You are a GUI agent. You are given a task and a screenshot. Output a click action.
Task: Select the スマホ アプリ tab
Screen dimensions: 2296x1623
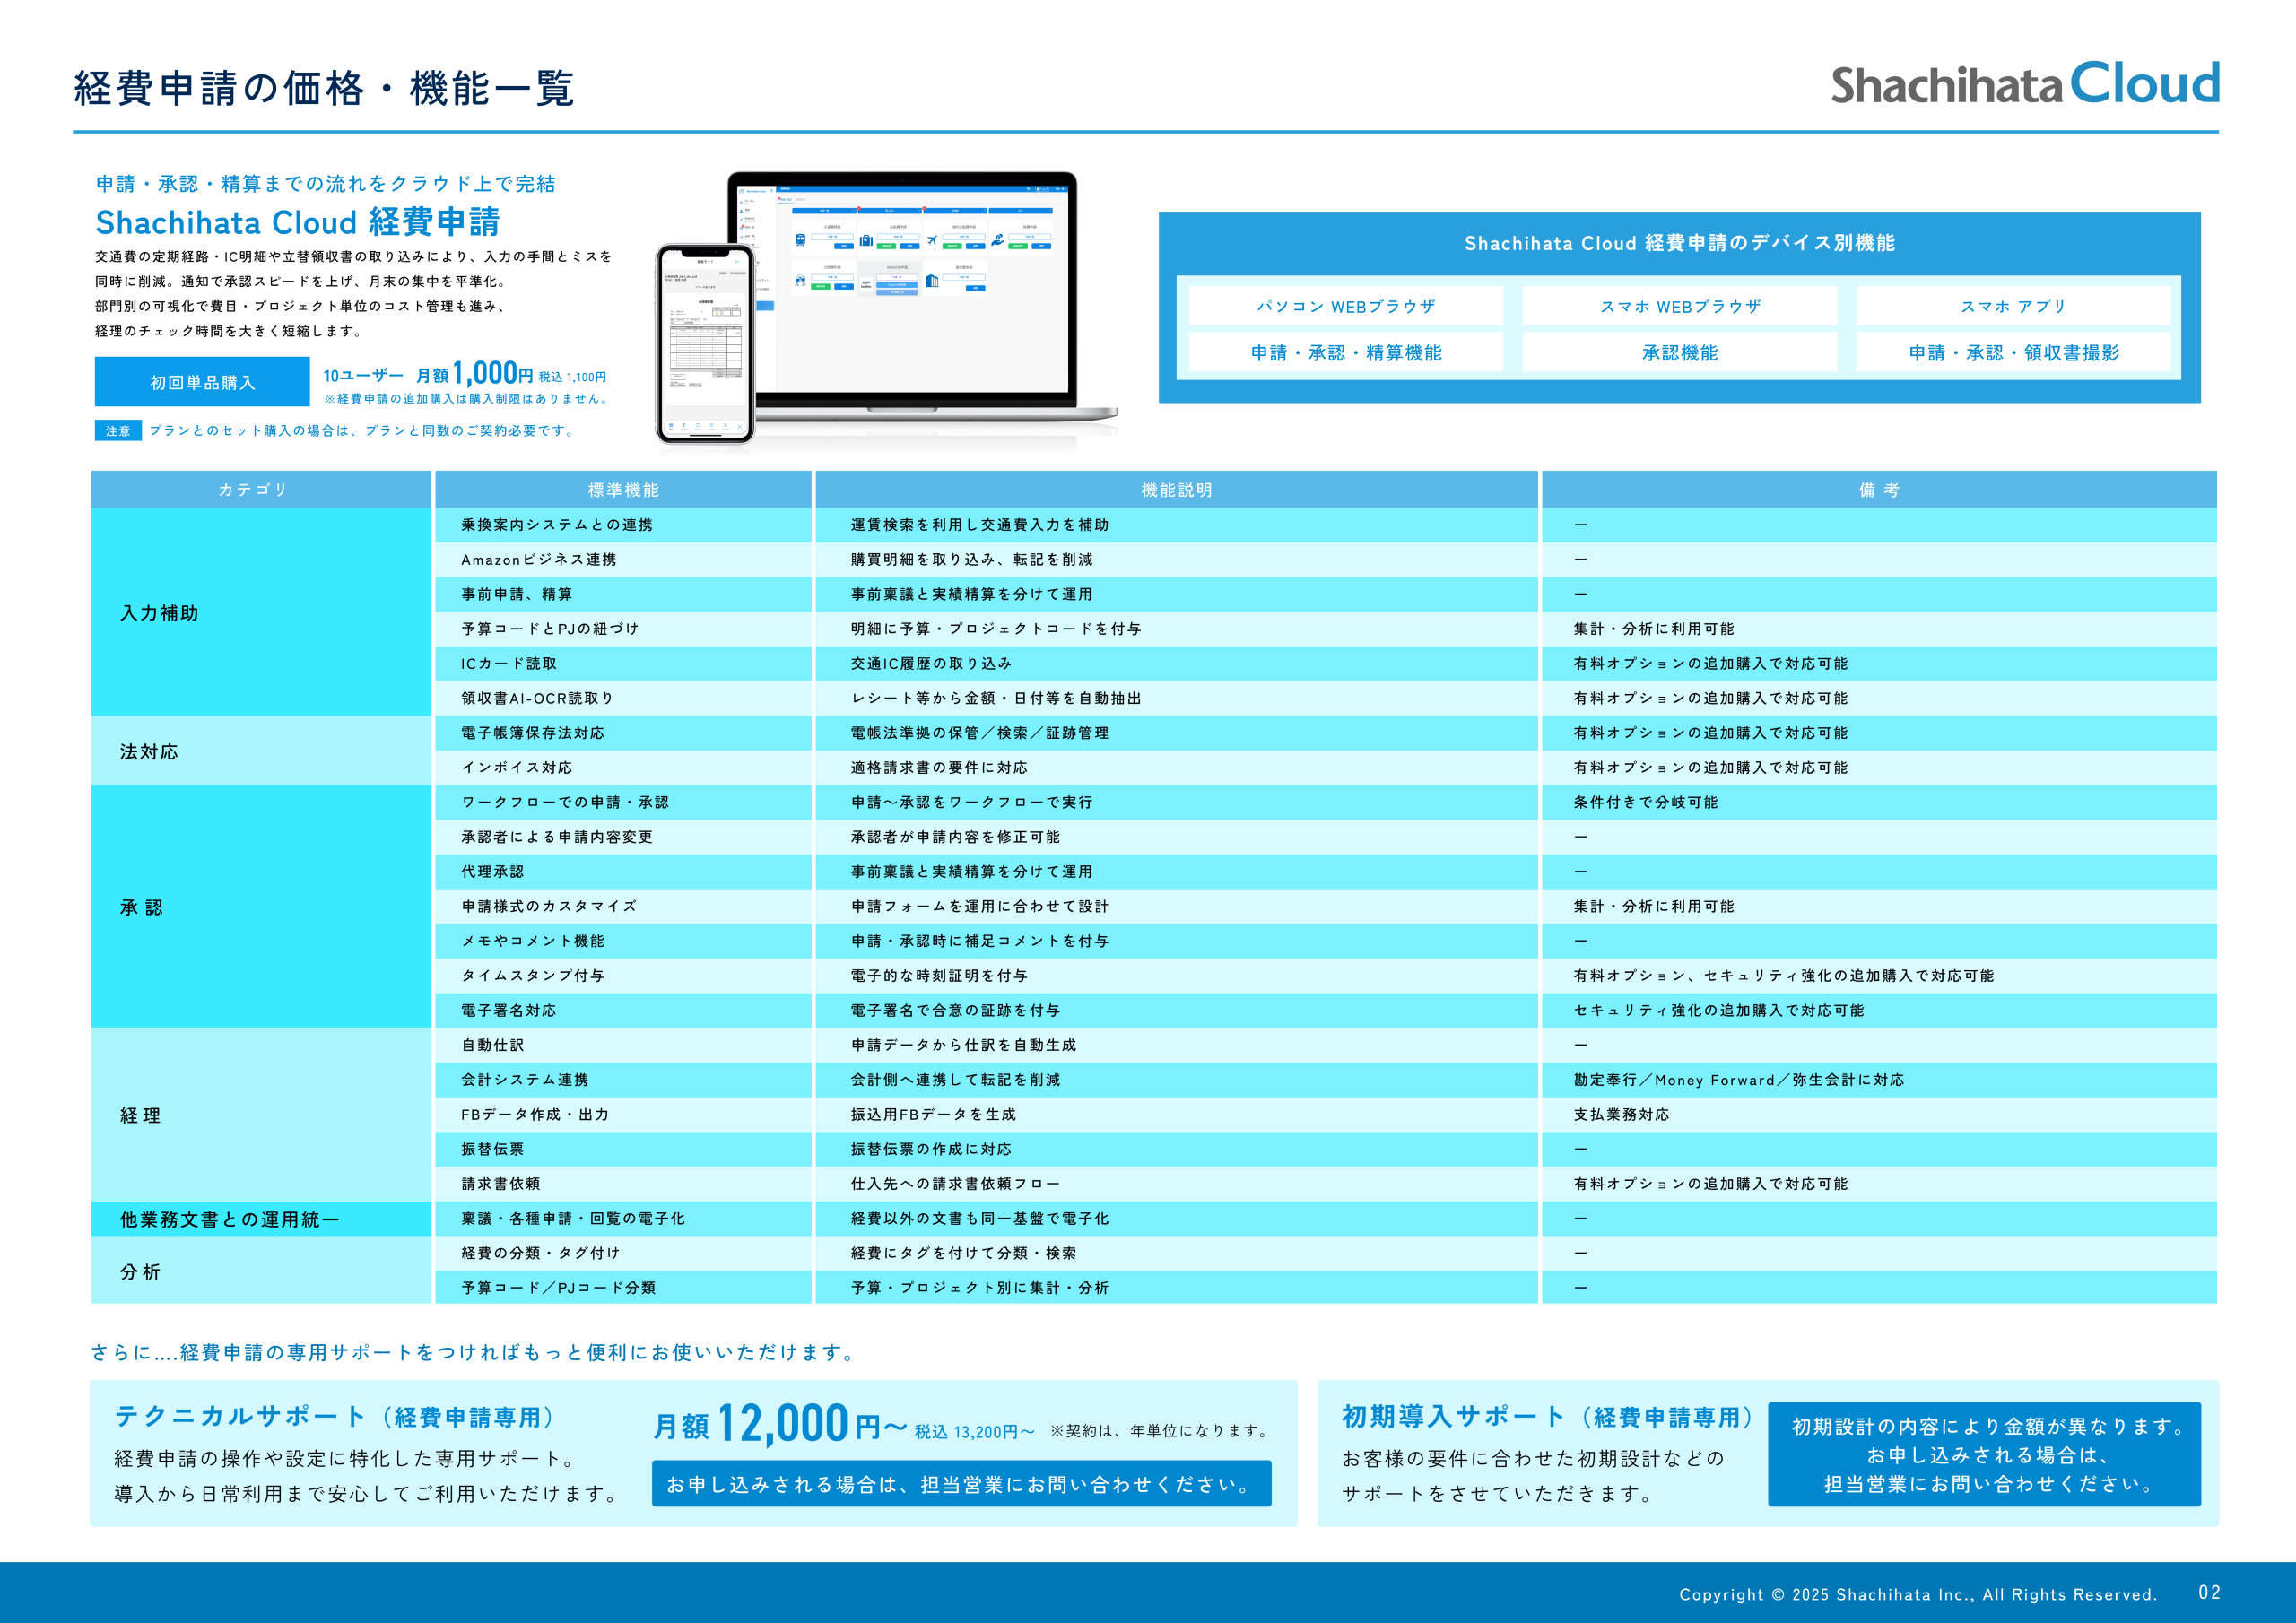(x=2012, y=306)
